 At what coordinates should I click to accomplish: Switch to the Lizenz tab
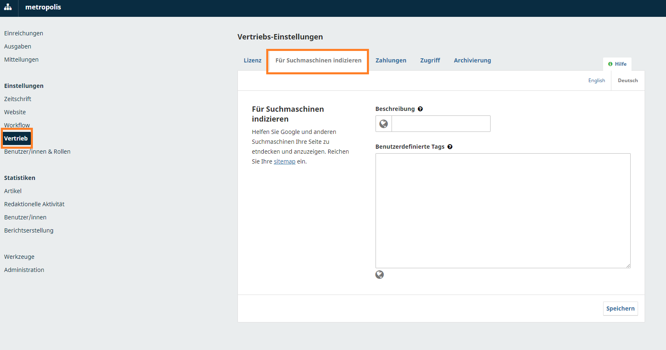click(x=252, y=60)
